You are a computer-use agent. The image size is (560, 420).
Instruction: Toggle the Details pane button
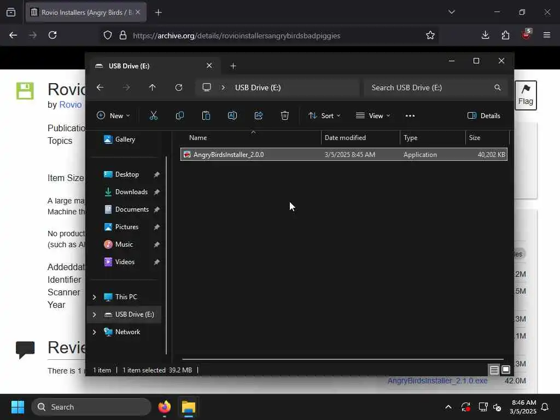pyautogui.click(x=484, y=116)
